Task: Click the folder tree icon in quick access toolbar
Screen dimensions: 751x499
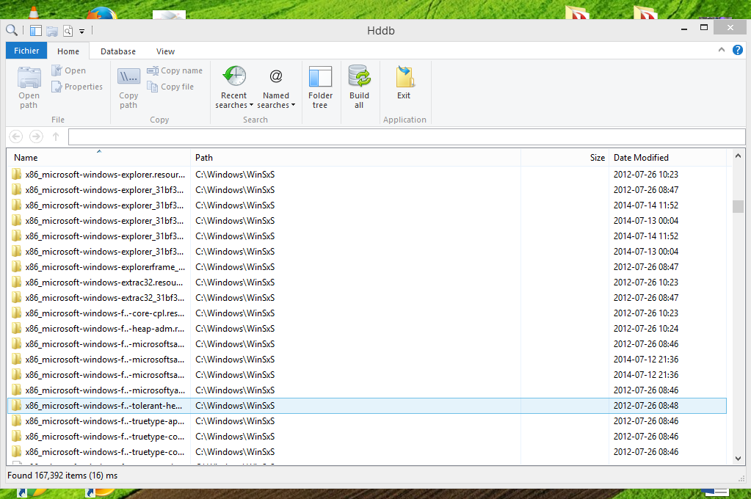Action: coord(36,30)
